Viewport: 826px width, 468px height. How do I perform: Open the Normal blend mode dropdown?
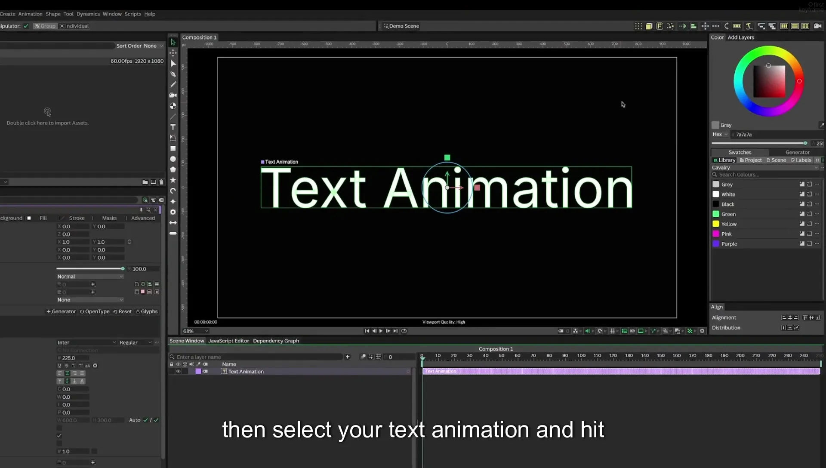[90, 277]
